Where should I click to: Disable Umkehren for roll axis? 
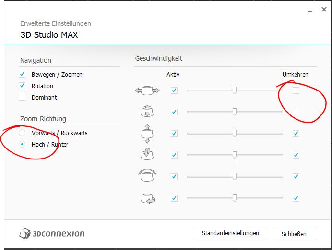coord(296,176)
